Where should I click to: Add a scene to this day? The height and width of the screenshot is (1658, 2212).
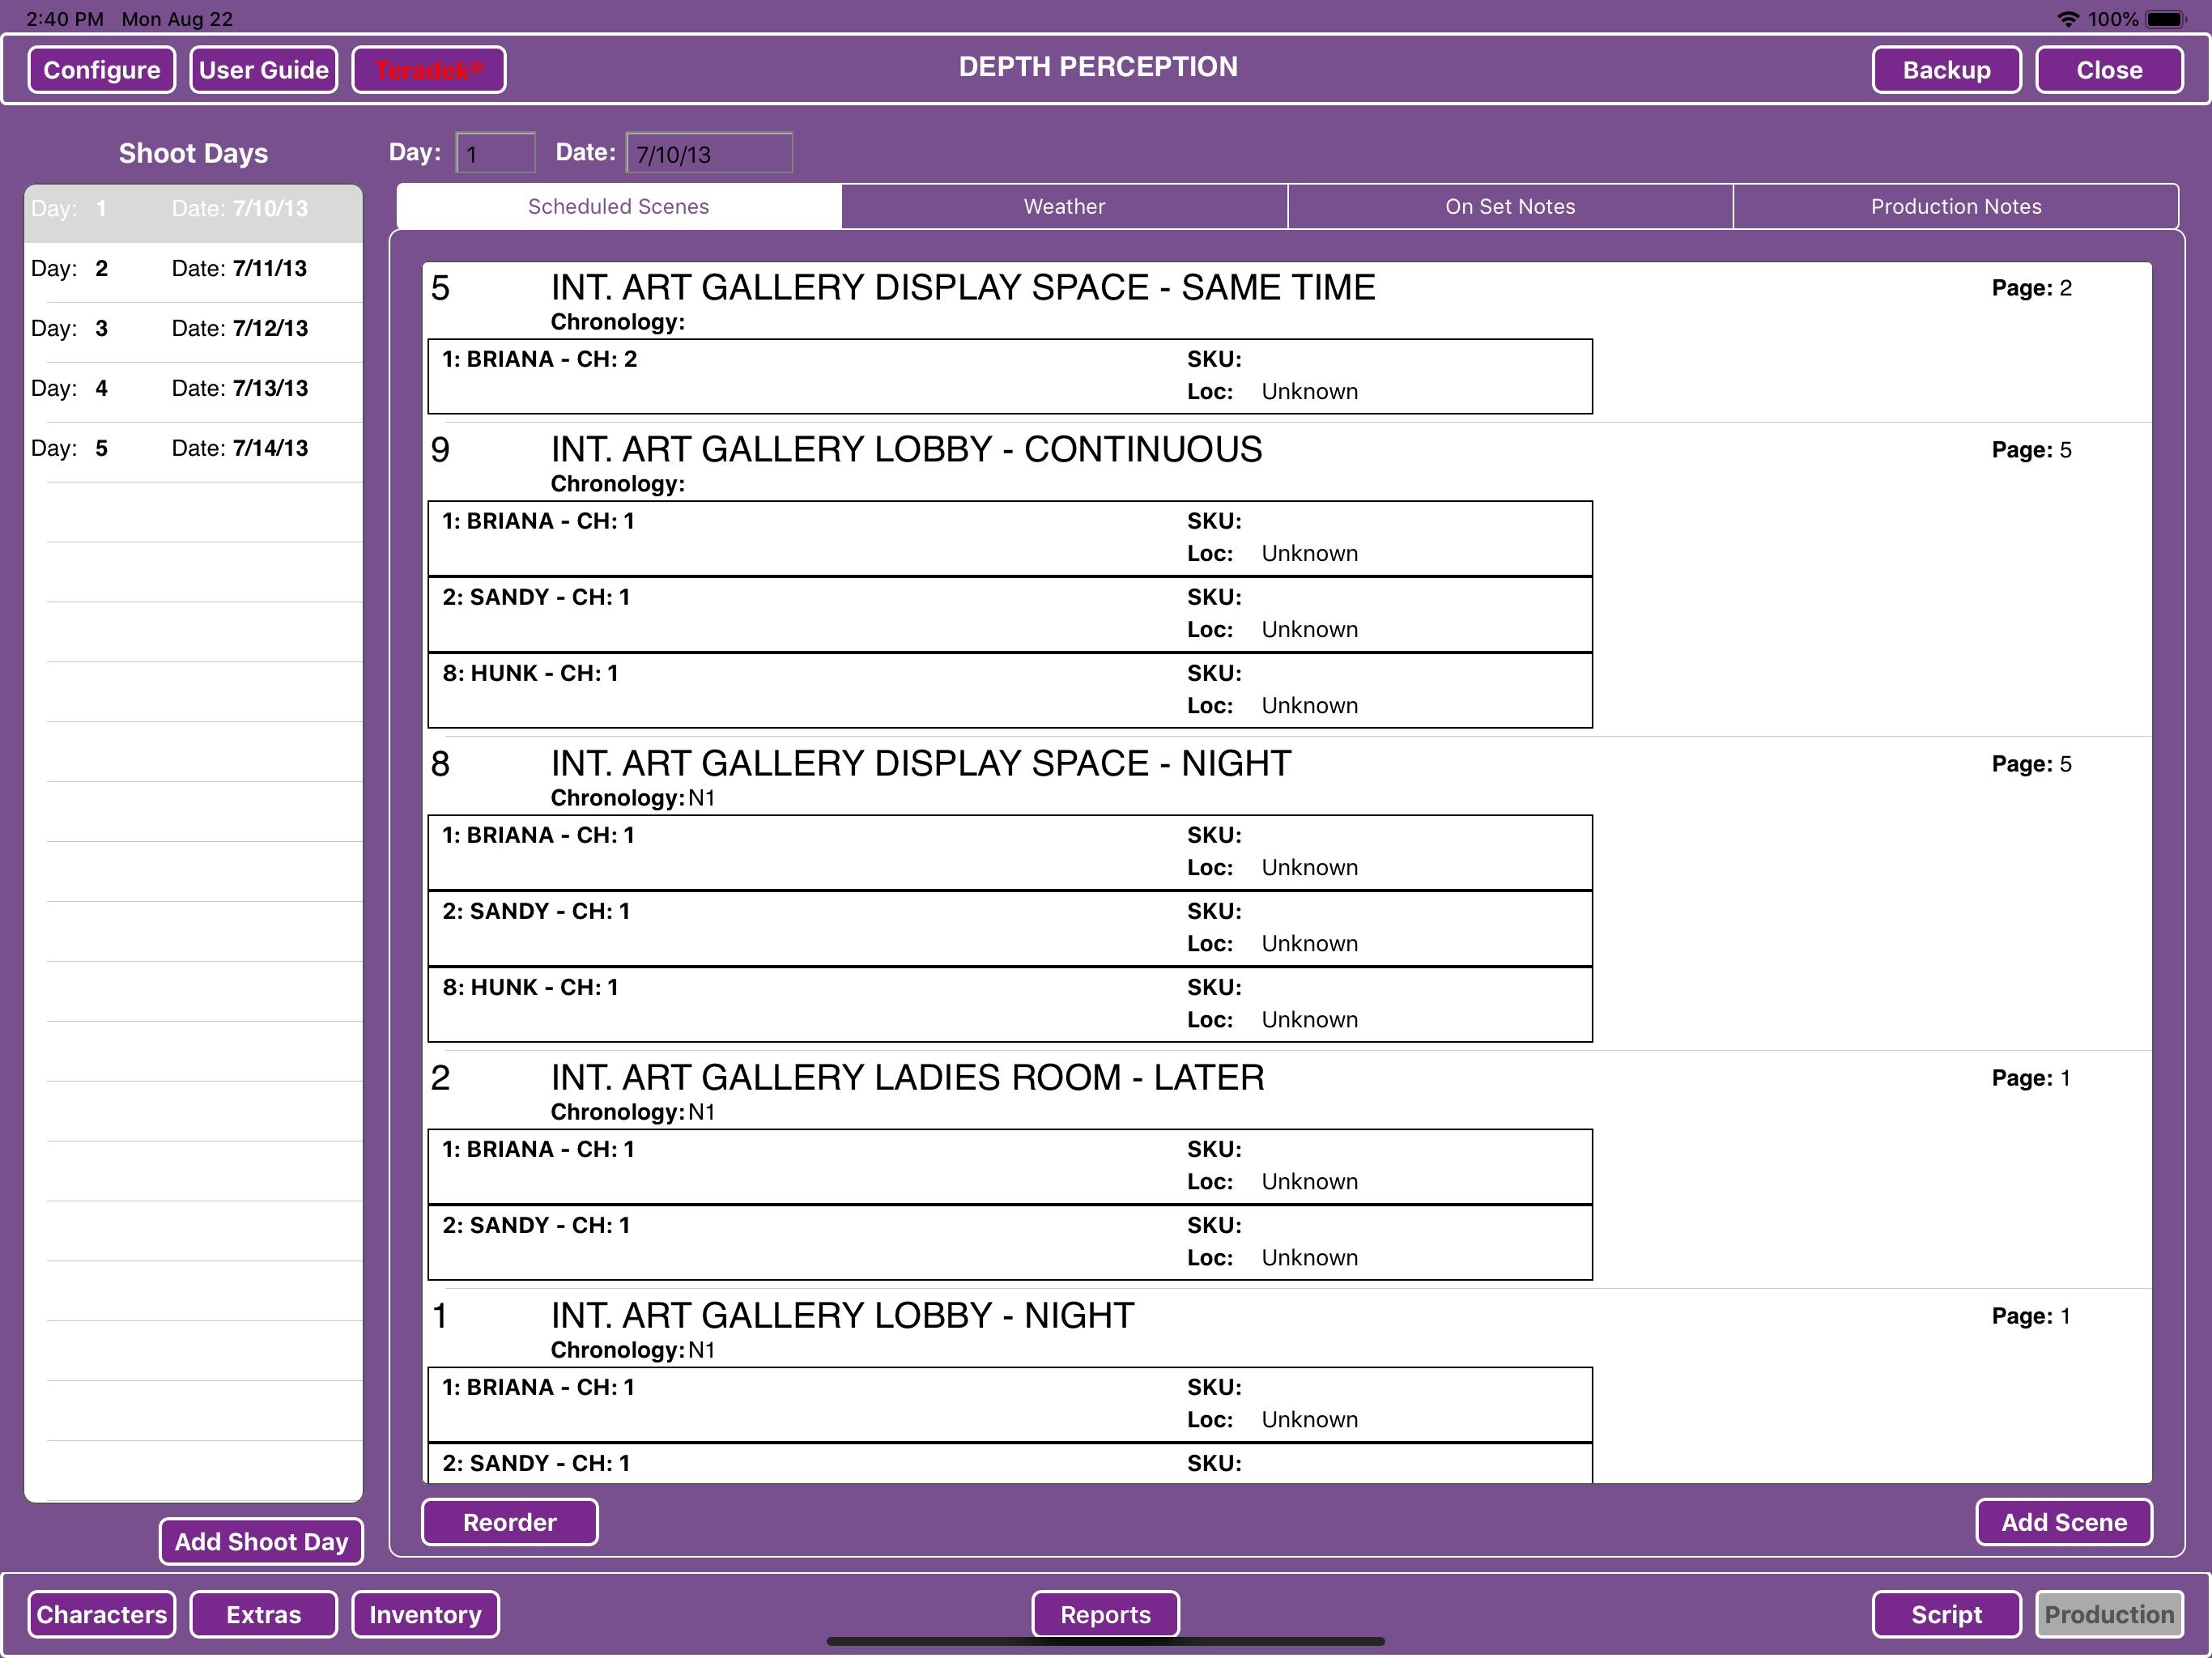pos(2064,1522)
